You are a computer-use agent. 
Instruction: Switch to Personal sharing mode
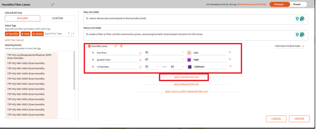point(279,4)
